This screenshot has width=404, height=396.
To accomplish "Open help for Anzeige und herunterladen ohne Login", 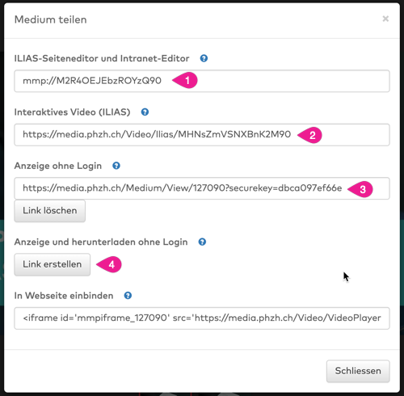I will click(202, 242).
